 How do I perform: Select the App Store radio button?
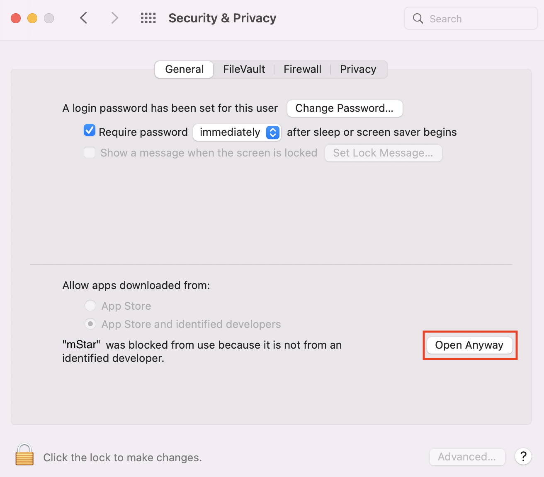pyautogui.click(x=90, y=306)
